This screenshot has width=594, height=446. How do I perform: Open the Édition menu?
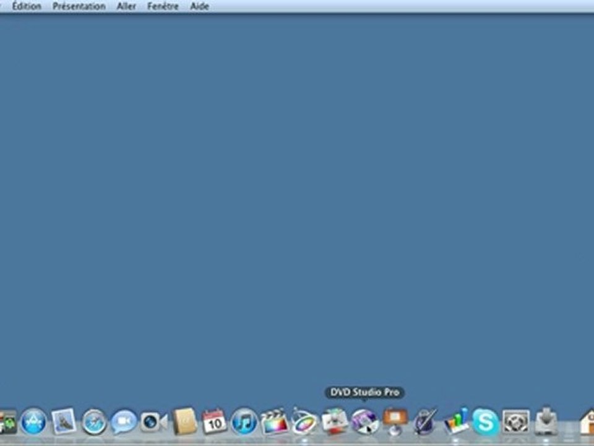point(27,6)
